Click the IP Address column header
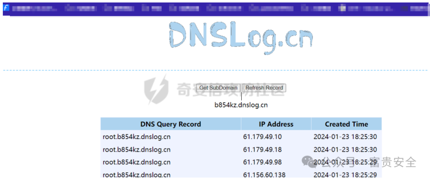 (x=276, y=124)
